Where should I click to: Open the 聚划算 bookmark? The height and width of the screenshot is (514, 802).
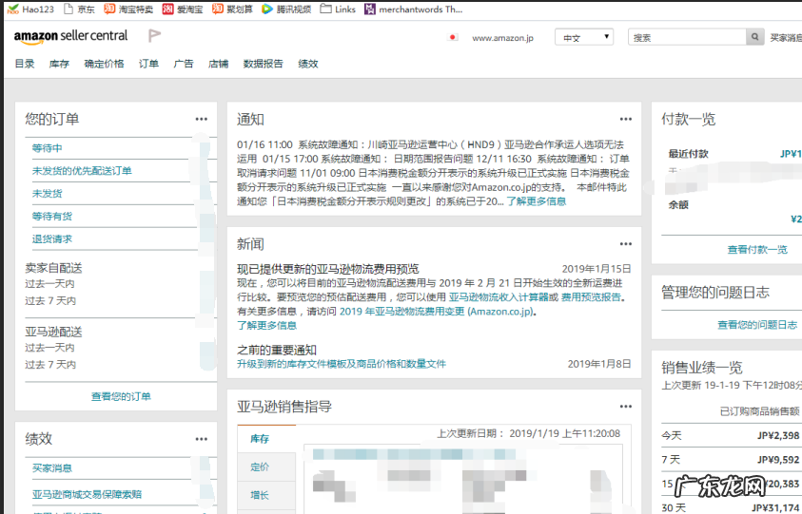click(x=232, y=10)
